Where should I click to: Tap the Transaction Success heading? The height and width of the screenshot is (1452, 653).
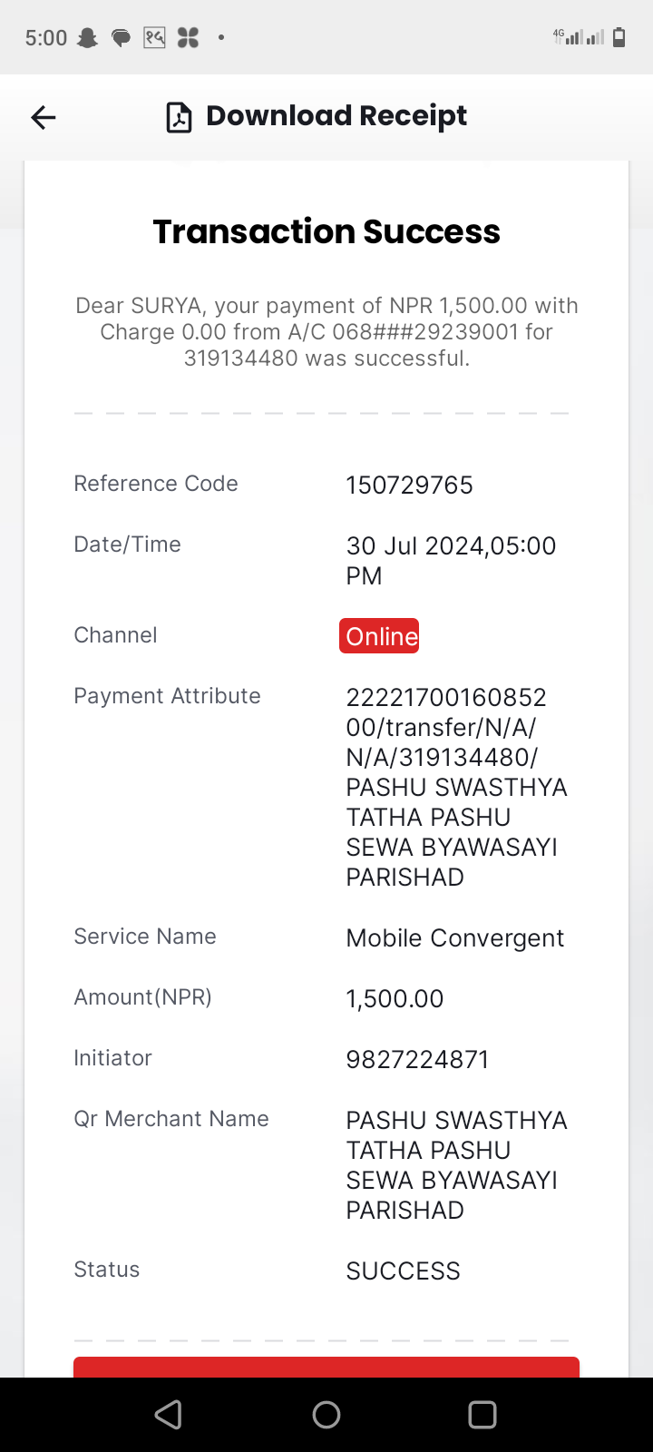(326, 232)
